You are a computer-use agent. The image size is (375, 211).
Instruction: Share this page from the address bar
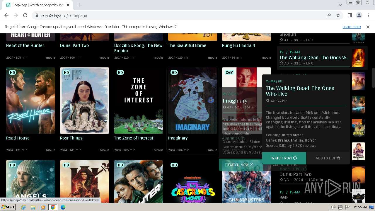329,16
